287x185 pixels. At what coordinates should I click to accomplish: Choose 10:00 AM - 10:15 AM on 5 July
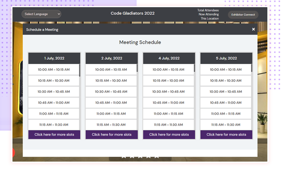(226, 69)
